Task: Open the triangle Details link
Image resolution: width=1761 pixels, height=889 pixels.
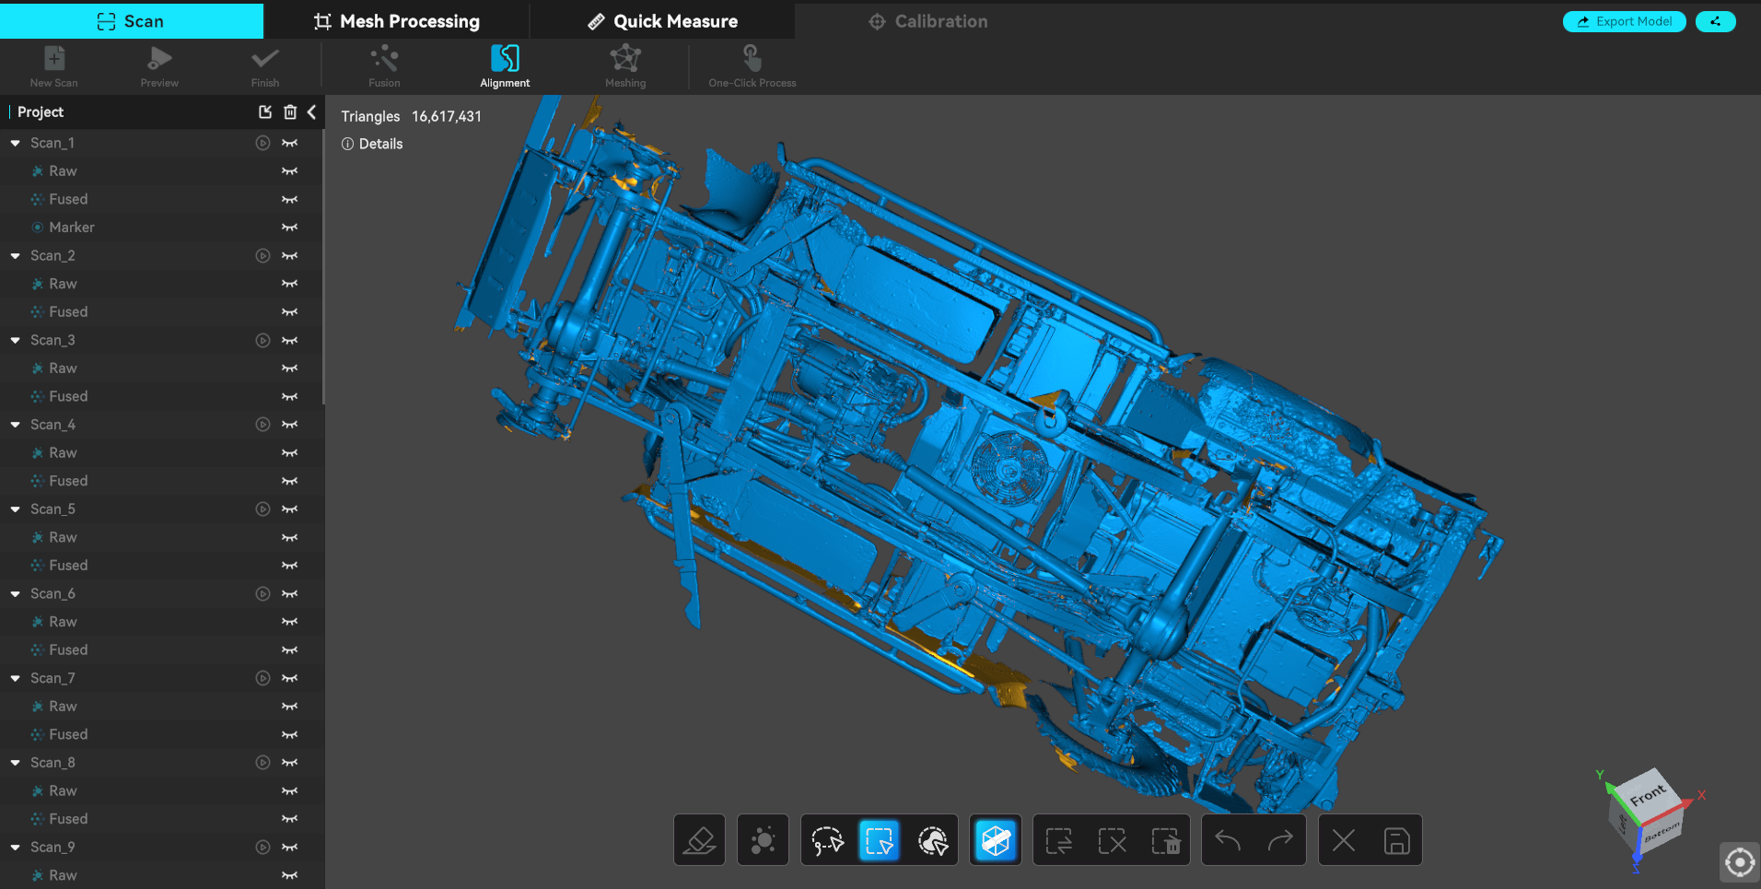Action: click(x=372, y=144)
